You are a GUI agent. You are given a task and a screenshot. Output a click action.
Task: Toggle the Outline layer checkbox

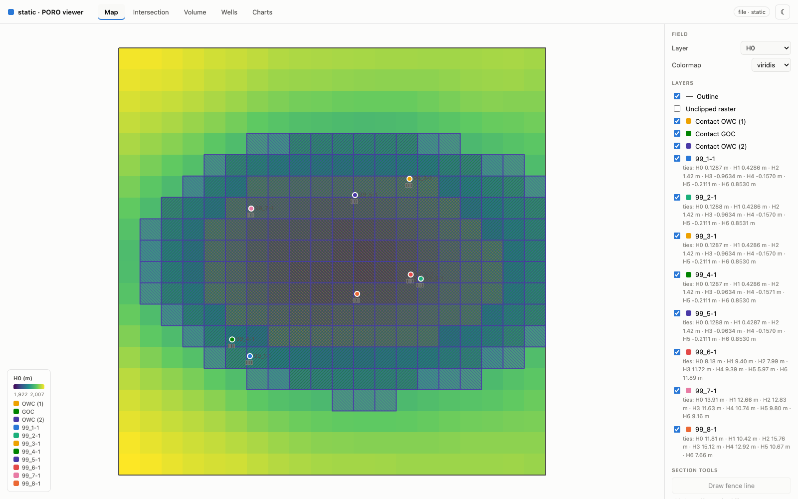(x=677, y=96)
